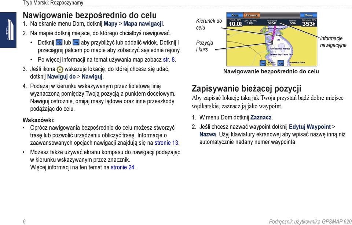Screen dimensions: 352x225
Task: Tap the orange Zaznacz button on device screen
Action: tap(252, 15)
